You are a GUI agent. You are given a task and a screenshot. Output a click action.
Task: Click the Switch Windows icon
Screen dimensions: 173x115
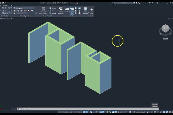(61, 10)
